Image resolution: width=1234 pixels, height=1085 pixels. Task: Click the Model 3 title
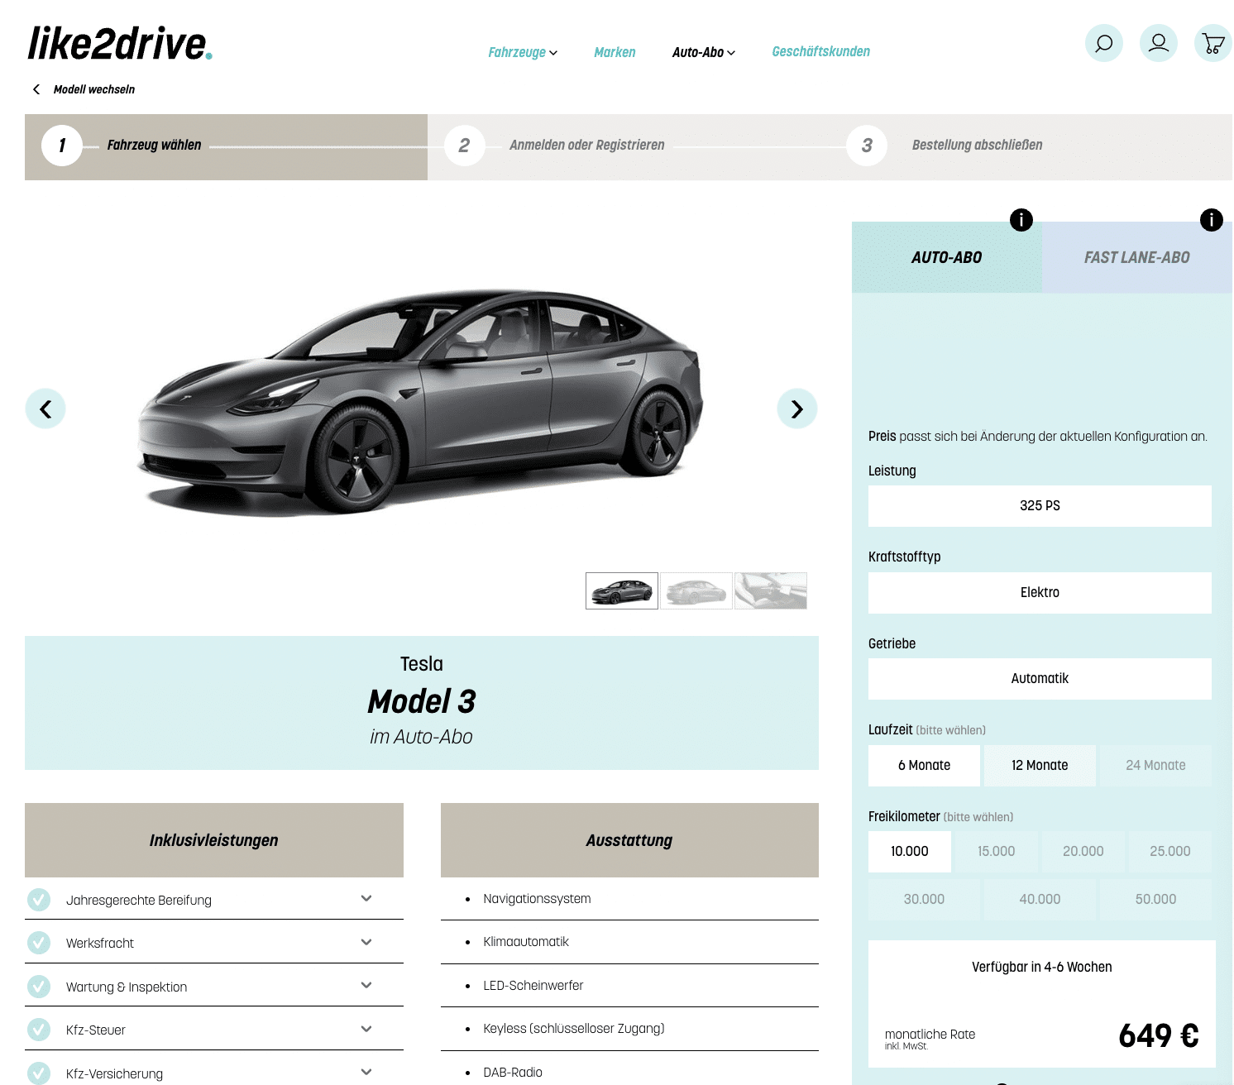422,701
